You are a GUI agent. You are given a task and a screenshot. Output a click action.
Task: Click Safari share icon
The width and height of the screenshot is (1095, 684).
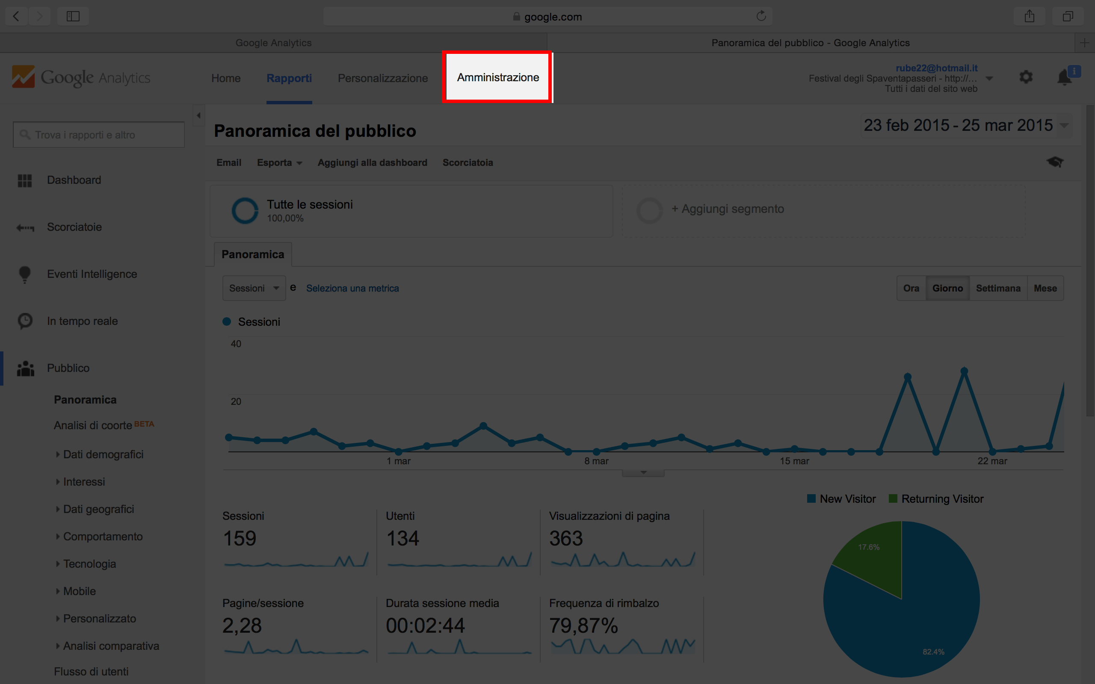(x=1030, y=17)
